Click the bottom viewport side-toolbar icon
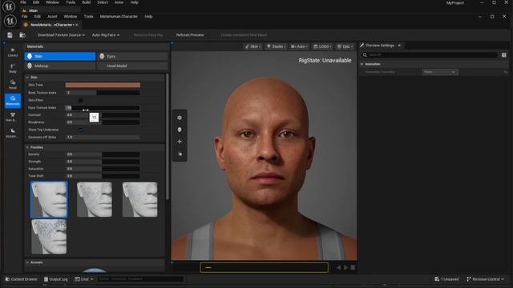Screen dimensions: 513x288 click(x=180, y=154)
